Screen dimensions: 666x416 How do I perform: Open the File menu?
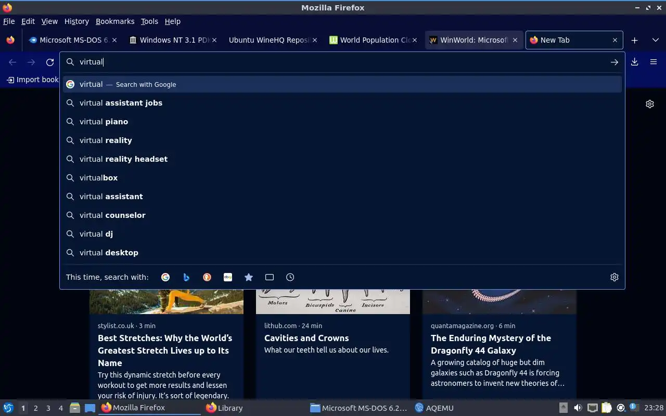[9, 21]
